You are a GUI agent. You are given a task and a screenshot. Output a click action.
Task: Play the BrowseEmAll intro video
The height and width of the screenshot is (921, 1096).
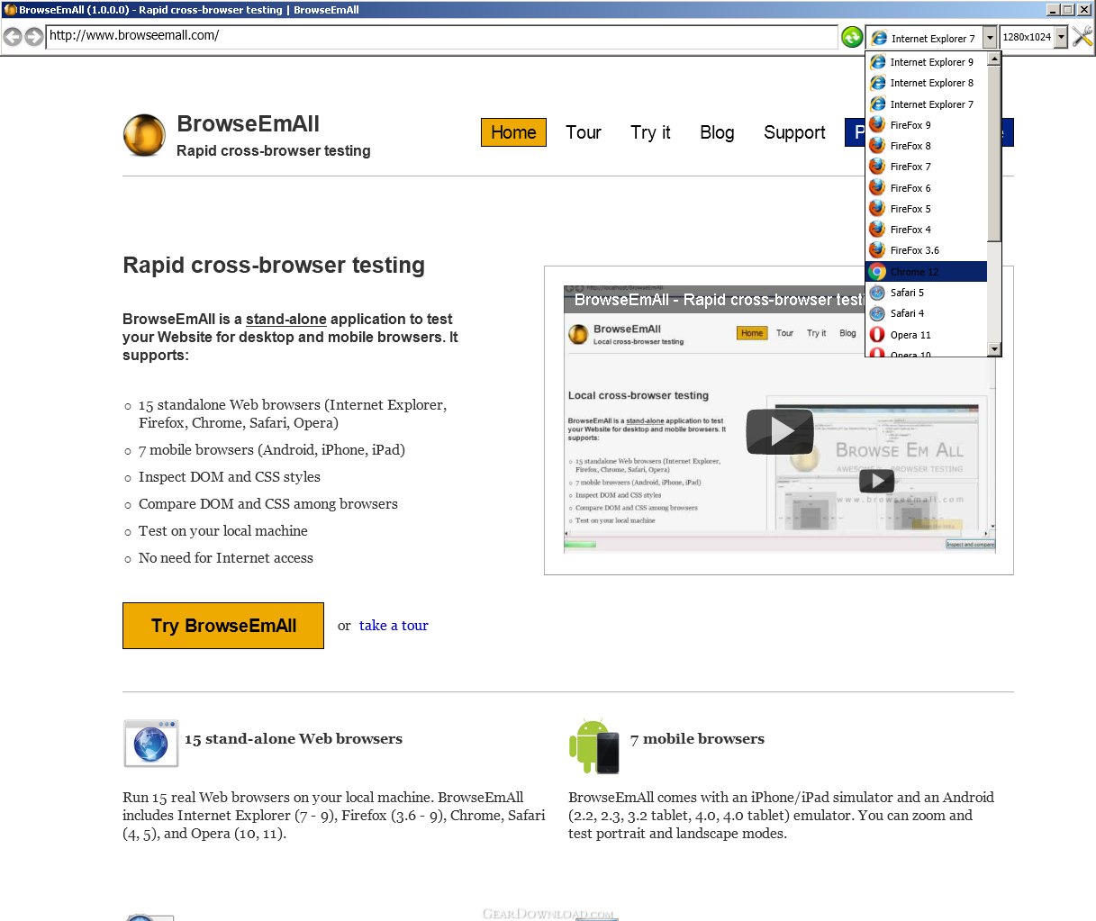[780, 432]
